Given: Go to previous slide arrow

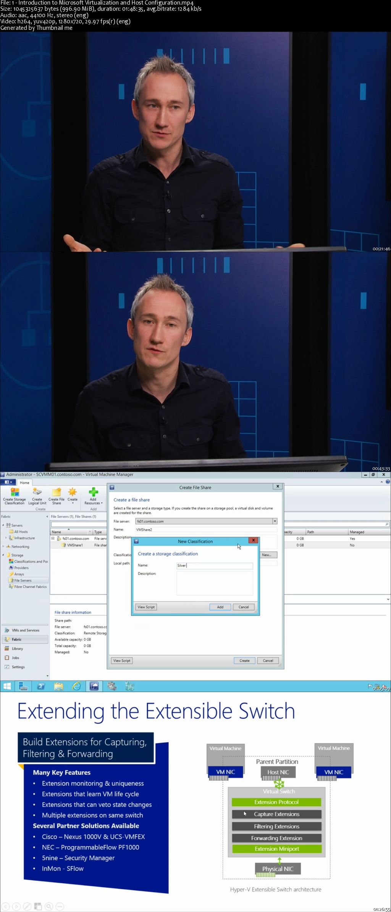Looking at the screenshot, I should pos(5,906).
